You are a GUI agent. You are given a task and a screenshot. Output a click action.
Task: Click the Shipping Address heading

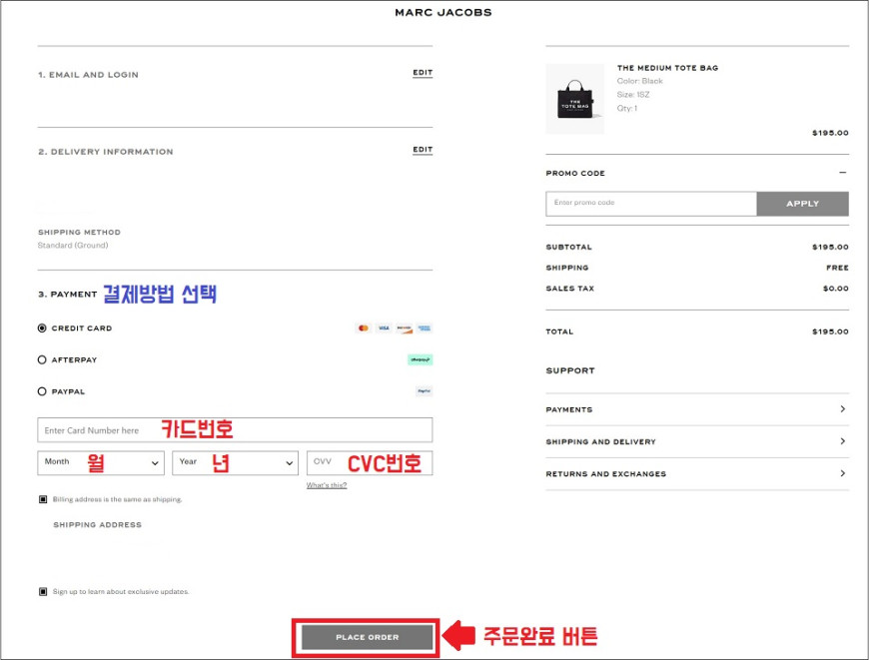click(98, 525)
